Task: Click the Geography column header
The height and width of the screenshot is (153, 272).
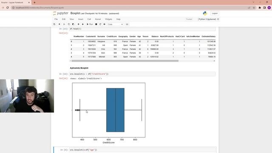Action: click(x=123, y=37)
